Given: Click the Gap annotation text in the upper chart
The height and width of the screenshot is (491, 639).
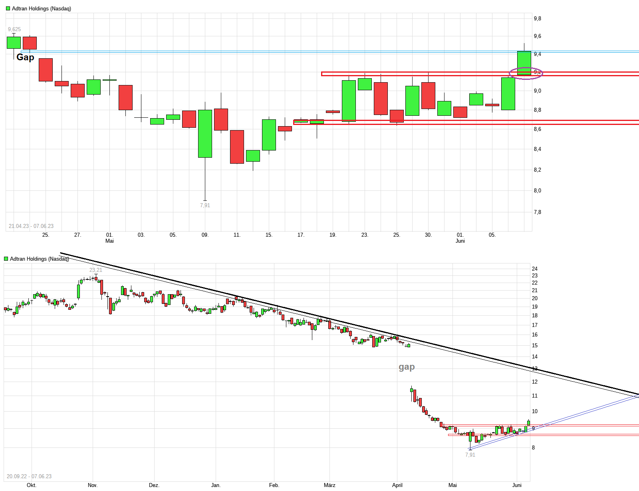Looking at the screenshot, I should (25, 57).
